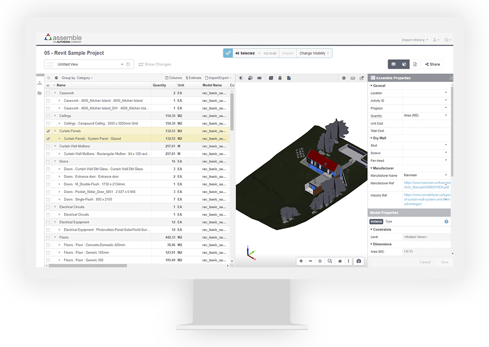Open the Quantity Area (M2) dropdown
Viewport: 489px width, 347px height.
click(426, 116)
